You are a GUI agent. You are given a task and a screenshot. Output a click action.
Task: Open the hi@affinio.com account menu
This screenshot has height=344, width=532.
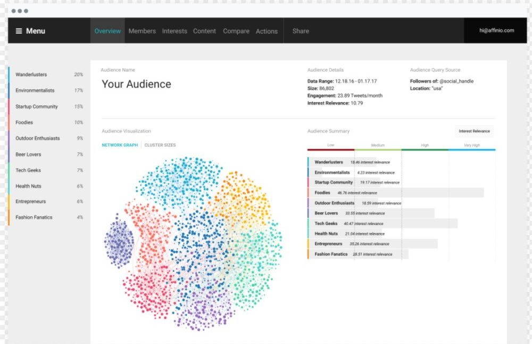pyautogui.click(x=496, y=30)
